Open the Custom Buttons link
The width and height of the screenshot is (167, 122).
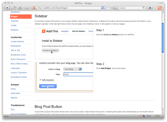(x=17, y=41)
